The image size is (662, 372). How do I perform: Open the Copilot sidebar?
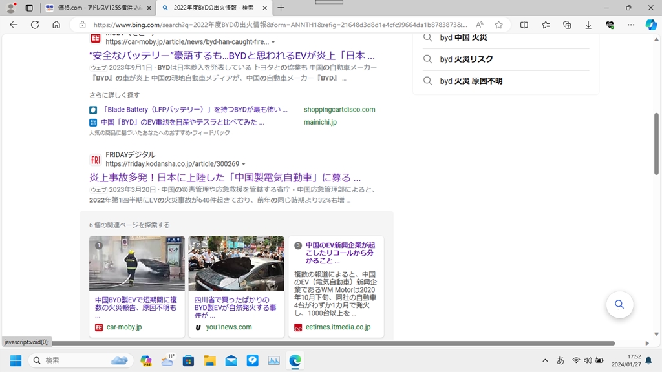pos(651,25)
